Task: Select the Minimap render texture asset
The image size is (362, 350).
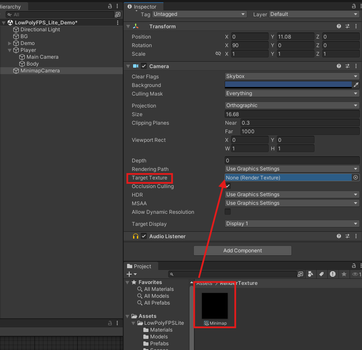Action: click(215, 309)
